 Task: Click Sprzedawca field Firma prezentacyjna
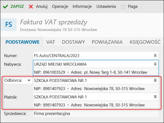[96, 113]
